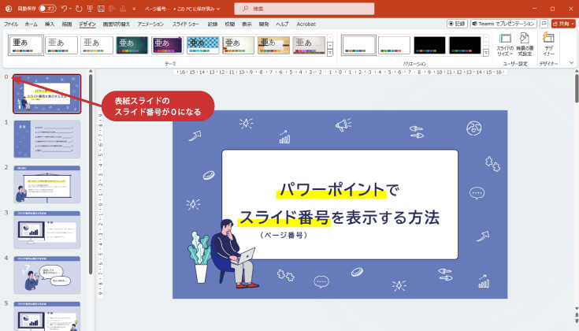Click the 背景の書式設定 icon
The width and height of the screenshot is (579, 331).
point(525,44)
